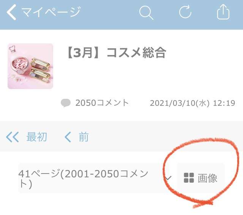Reload the thread with the refresh icon
243x215 pixels.
click(185, 12)
